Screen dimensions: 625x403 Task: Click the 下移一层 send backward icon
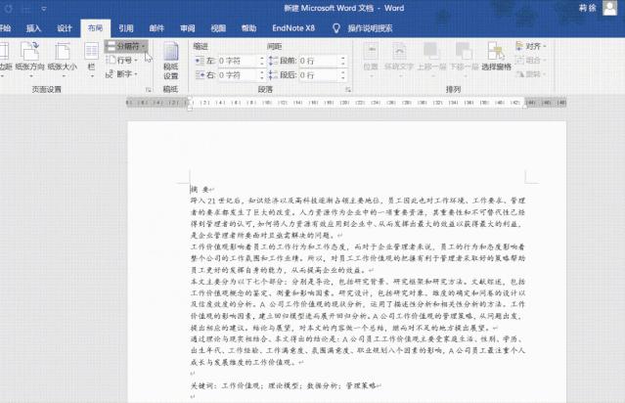click(x=464, y=51)
